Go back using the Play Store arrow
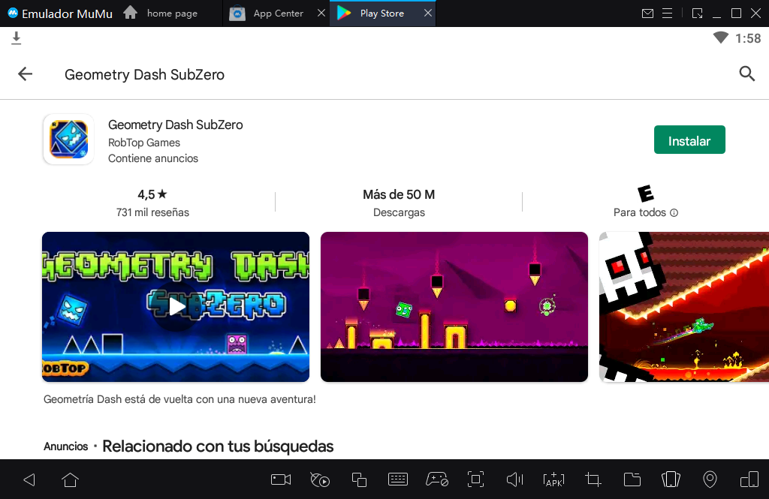 click(26, 74)
